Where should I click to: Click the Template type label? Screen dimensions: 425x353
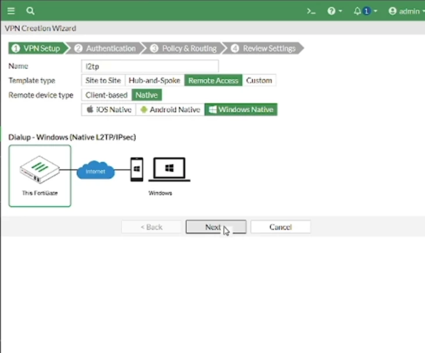pyautogui.click(x=32, y=80)
